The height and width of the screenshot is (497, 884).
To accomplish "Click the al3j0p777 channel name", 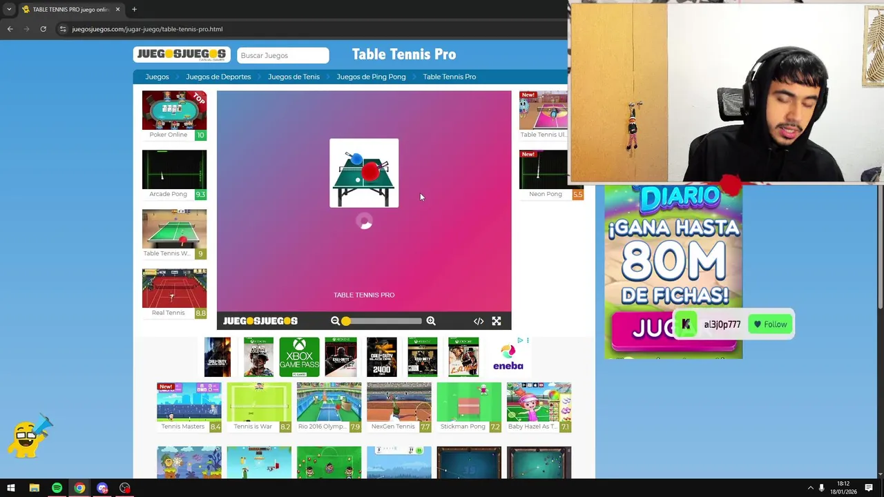I will [722, 324].
